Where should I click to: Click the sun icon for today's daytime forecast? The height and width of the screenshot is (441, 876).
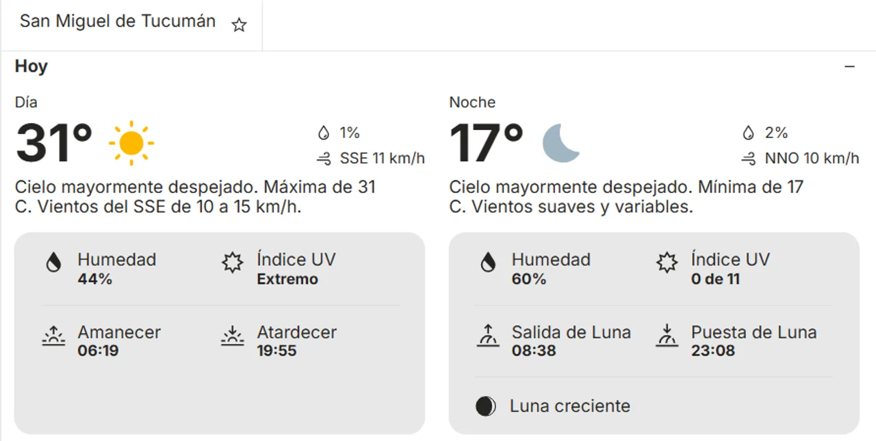pyautogui.click(x=130, y=143)
